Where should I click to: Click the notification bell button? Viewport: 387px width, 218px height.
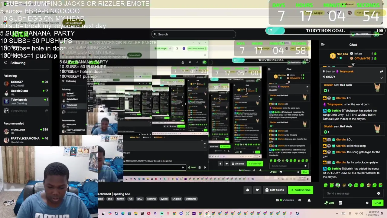247,190
